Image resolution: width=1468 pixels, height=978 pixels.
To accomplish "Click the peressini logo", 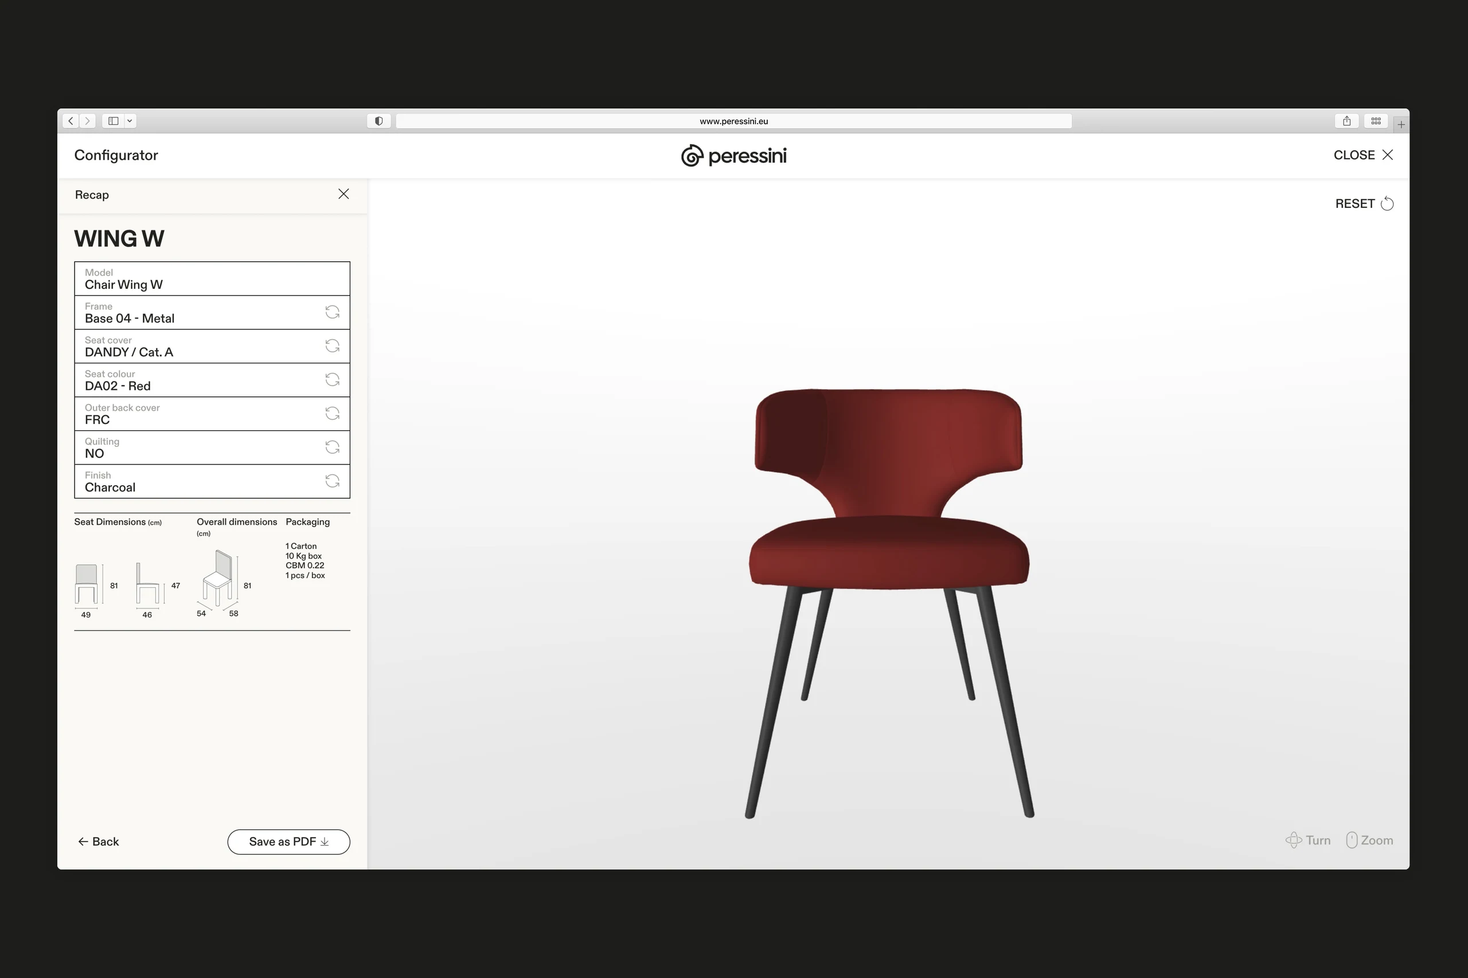I will [x=733, y=155].
